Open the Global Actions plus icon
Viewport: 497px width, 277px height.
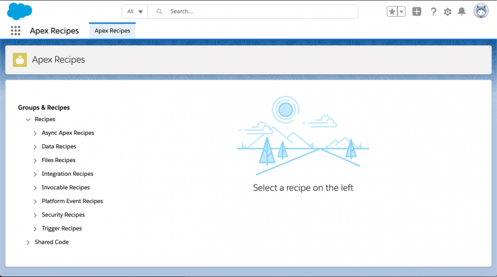coord(417,12)
